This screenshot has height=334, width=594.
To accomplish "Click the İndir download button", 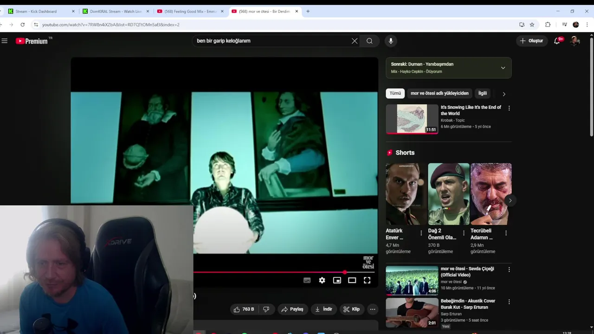I will coord(324,309).
